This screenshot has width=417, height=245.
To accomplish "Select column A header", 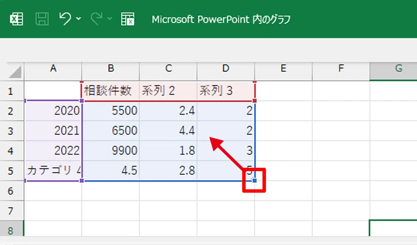I will (53, 71).
